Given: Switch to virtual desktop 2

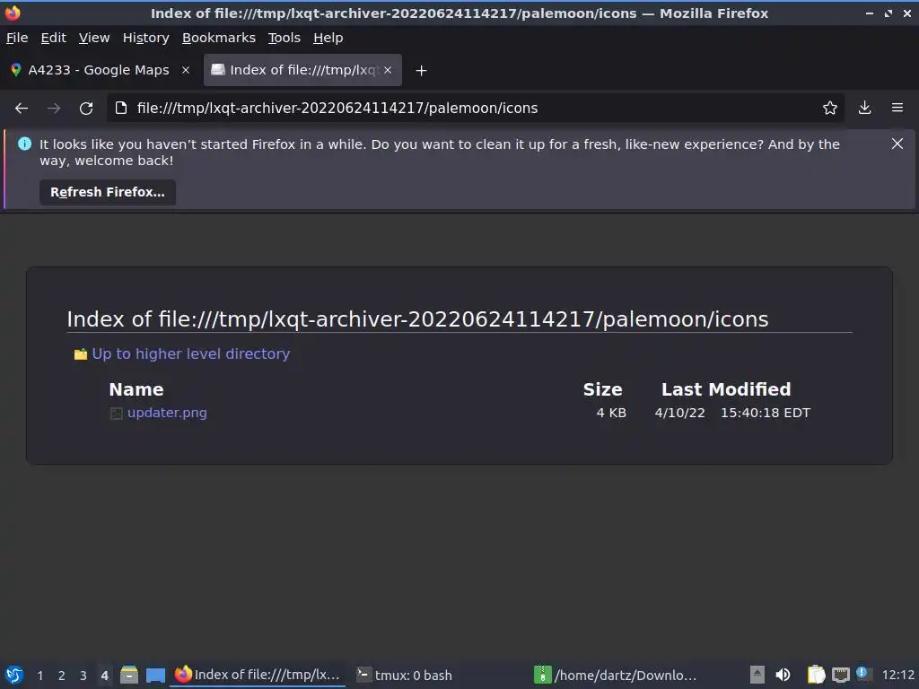Looking at the screenshot, I should [x=62, y=676].
